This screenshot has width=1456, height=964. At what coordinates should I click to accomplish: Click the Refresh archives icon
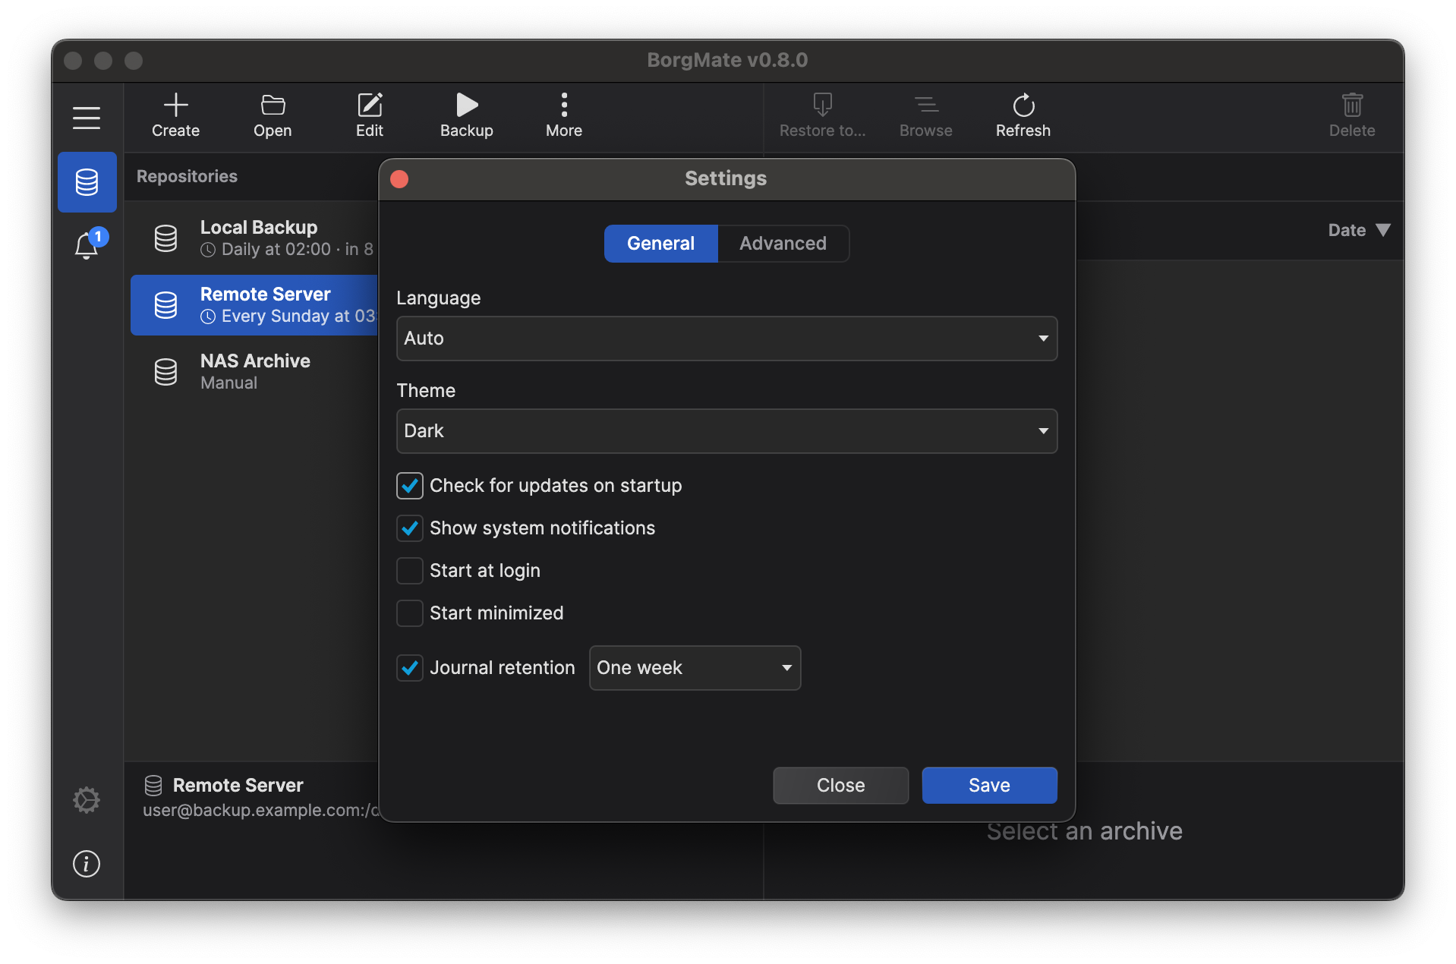(1023, 105)
